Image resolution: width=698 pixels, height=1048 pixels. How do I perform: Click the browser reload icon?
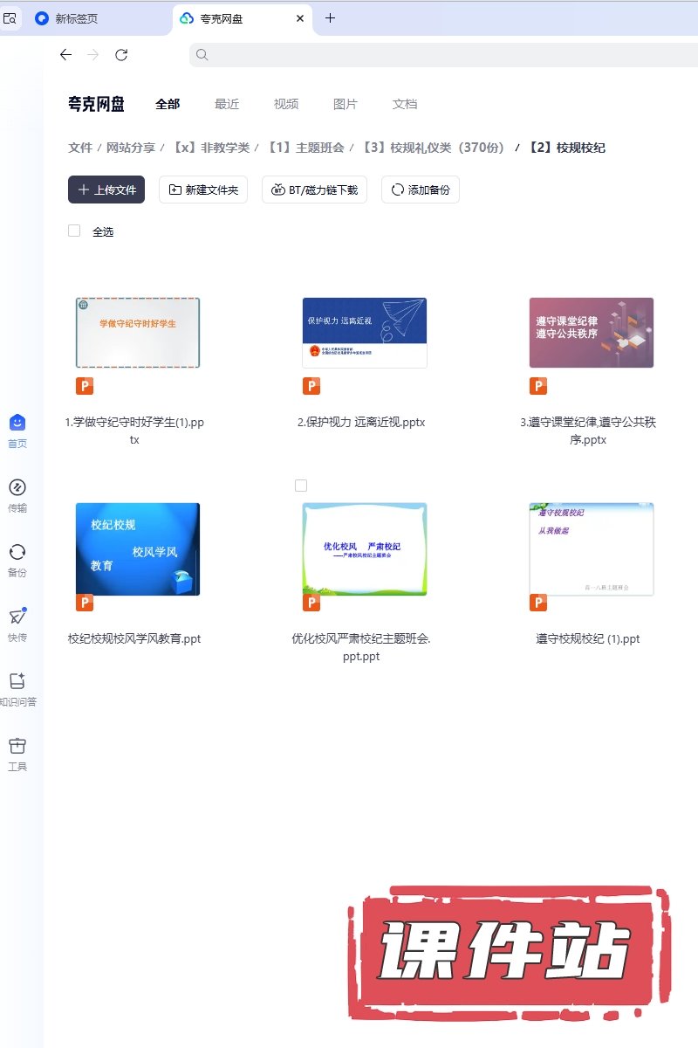(x=121, y=55)
